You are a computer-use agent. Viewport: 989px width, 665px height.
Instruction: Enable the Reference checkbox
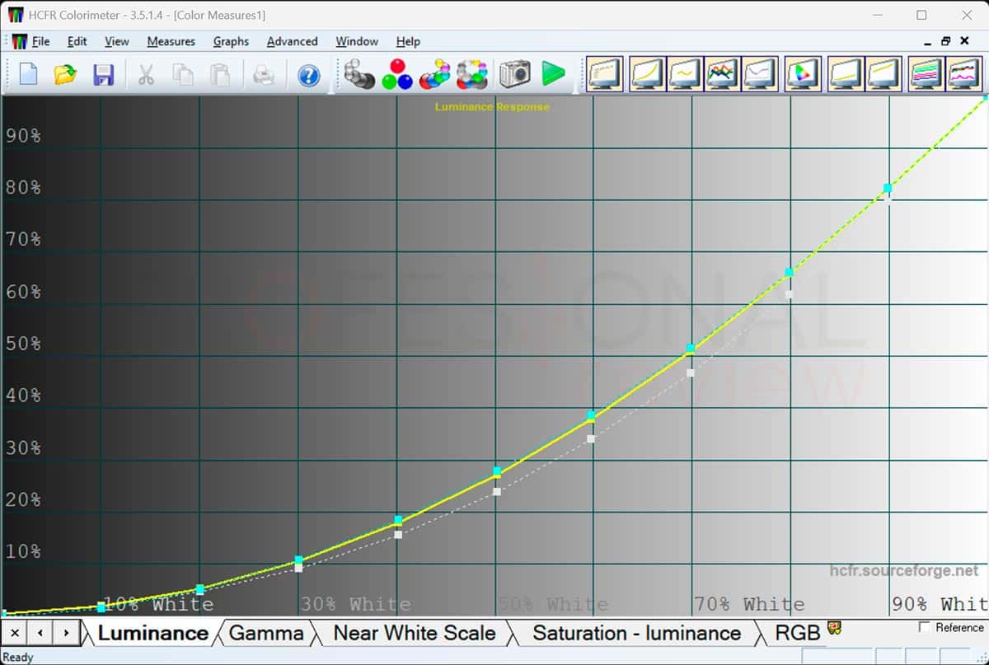(x=924, y=628)
